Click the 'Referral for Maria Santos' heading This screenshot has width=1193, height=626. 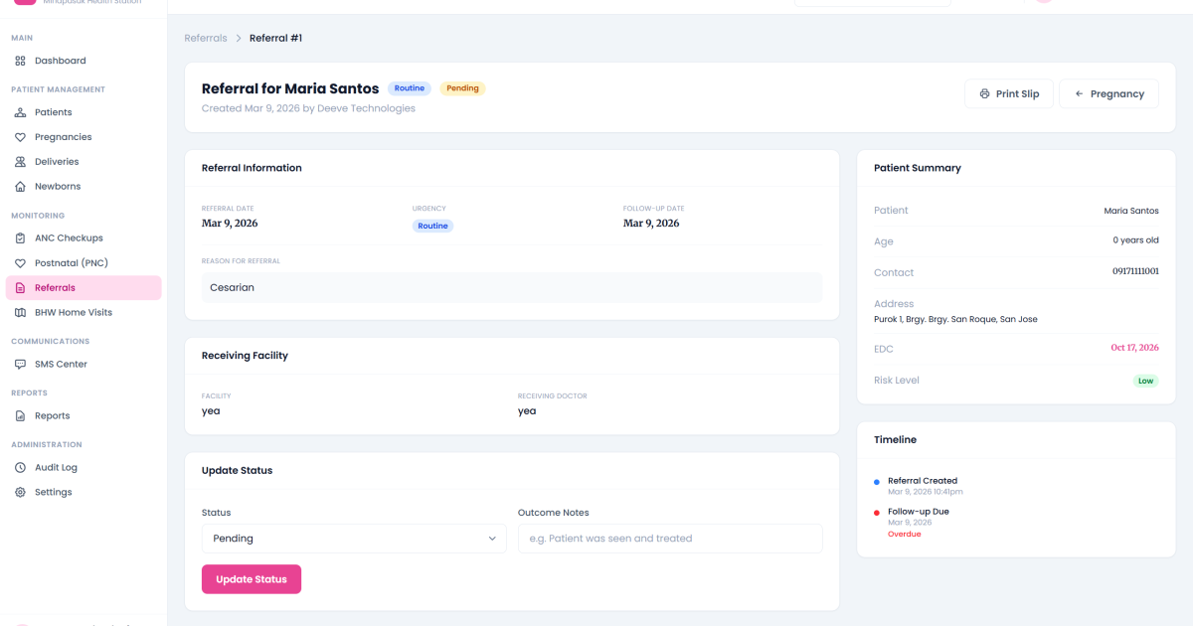(290, 89)
